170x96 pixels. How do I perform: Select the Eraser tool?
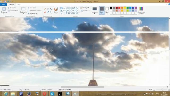[x=45, y=13]
